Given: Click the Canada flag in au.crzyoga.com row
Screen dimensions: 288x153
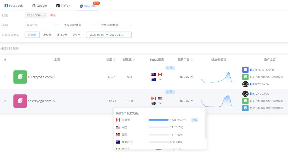Looking at the screenshot, I should (x=160, y=75).
